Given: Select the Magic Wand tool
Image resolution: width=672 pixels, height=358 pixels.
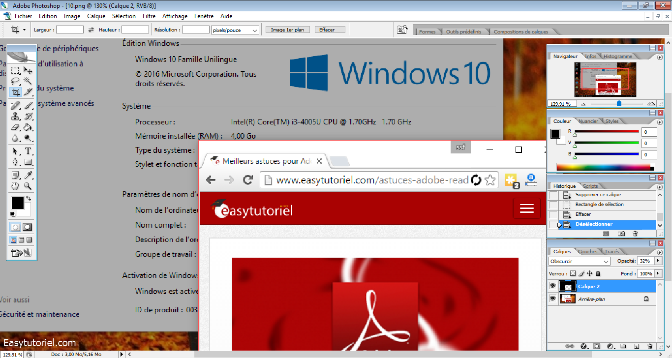Looking at the screenshot, I should pos(28,81).
